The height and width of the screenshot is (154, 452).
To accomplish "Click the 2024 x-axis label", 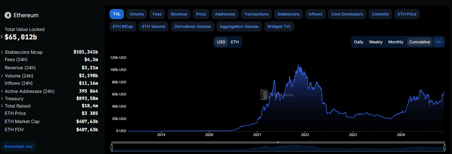I will pos(401,135).
